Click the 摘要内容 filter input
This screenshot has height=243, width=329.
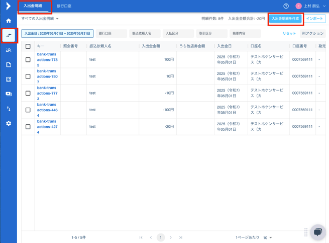point(245,33)
